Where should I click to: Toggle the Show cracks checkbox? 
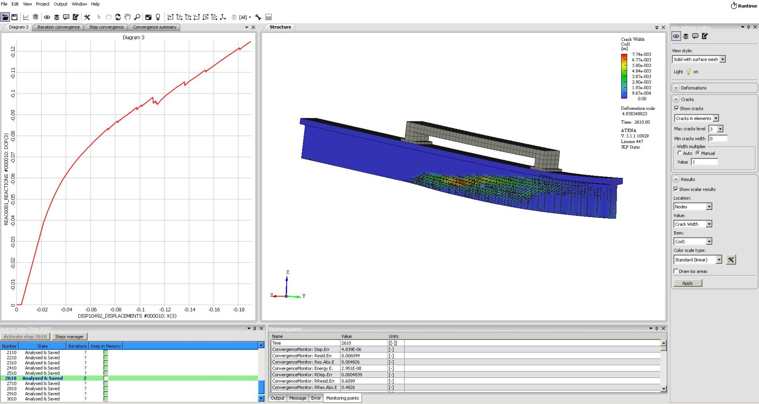click(x=676, y=108)
